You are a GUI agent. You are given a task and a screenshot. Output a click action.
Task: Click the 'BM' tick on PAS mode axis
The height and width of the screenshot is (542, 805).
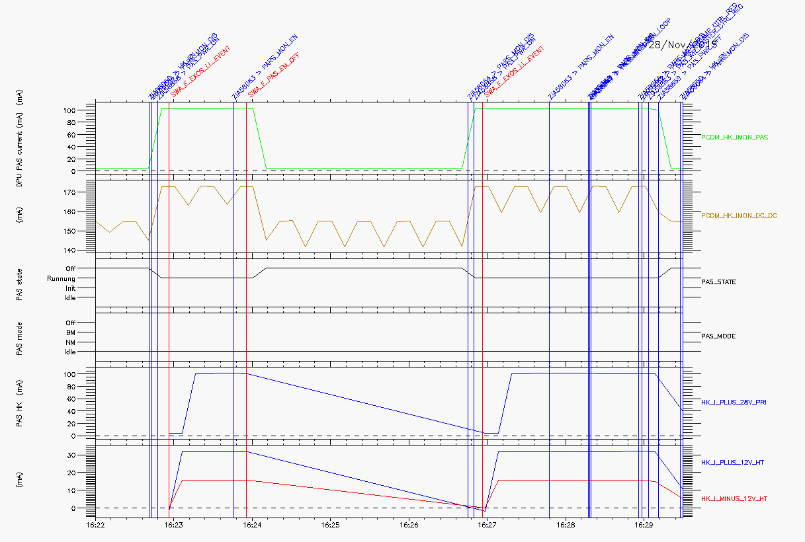71,332
